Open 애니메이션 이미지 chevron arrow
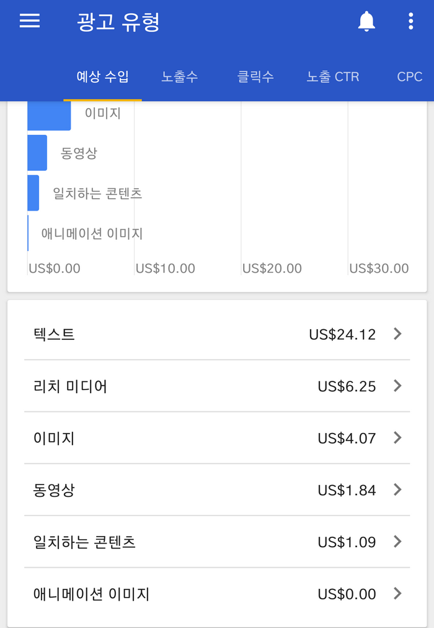This screenshot has width=434, height=628. 397,594
